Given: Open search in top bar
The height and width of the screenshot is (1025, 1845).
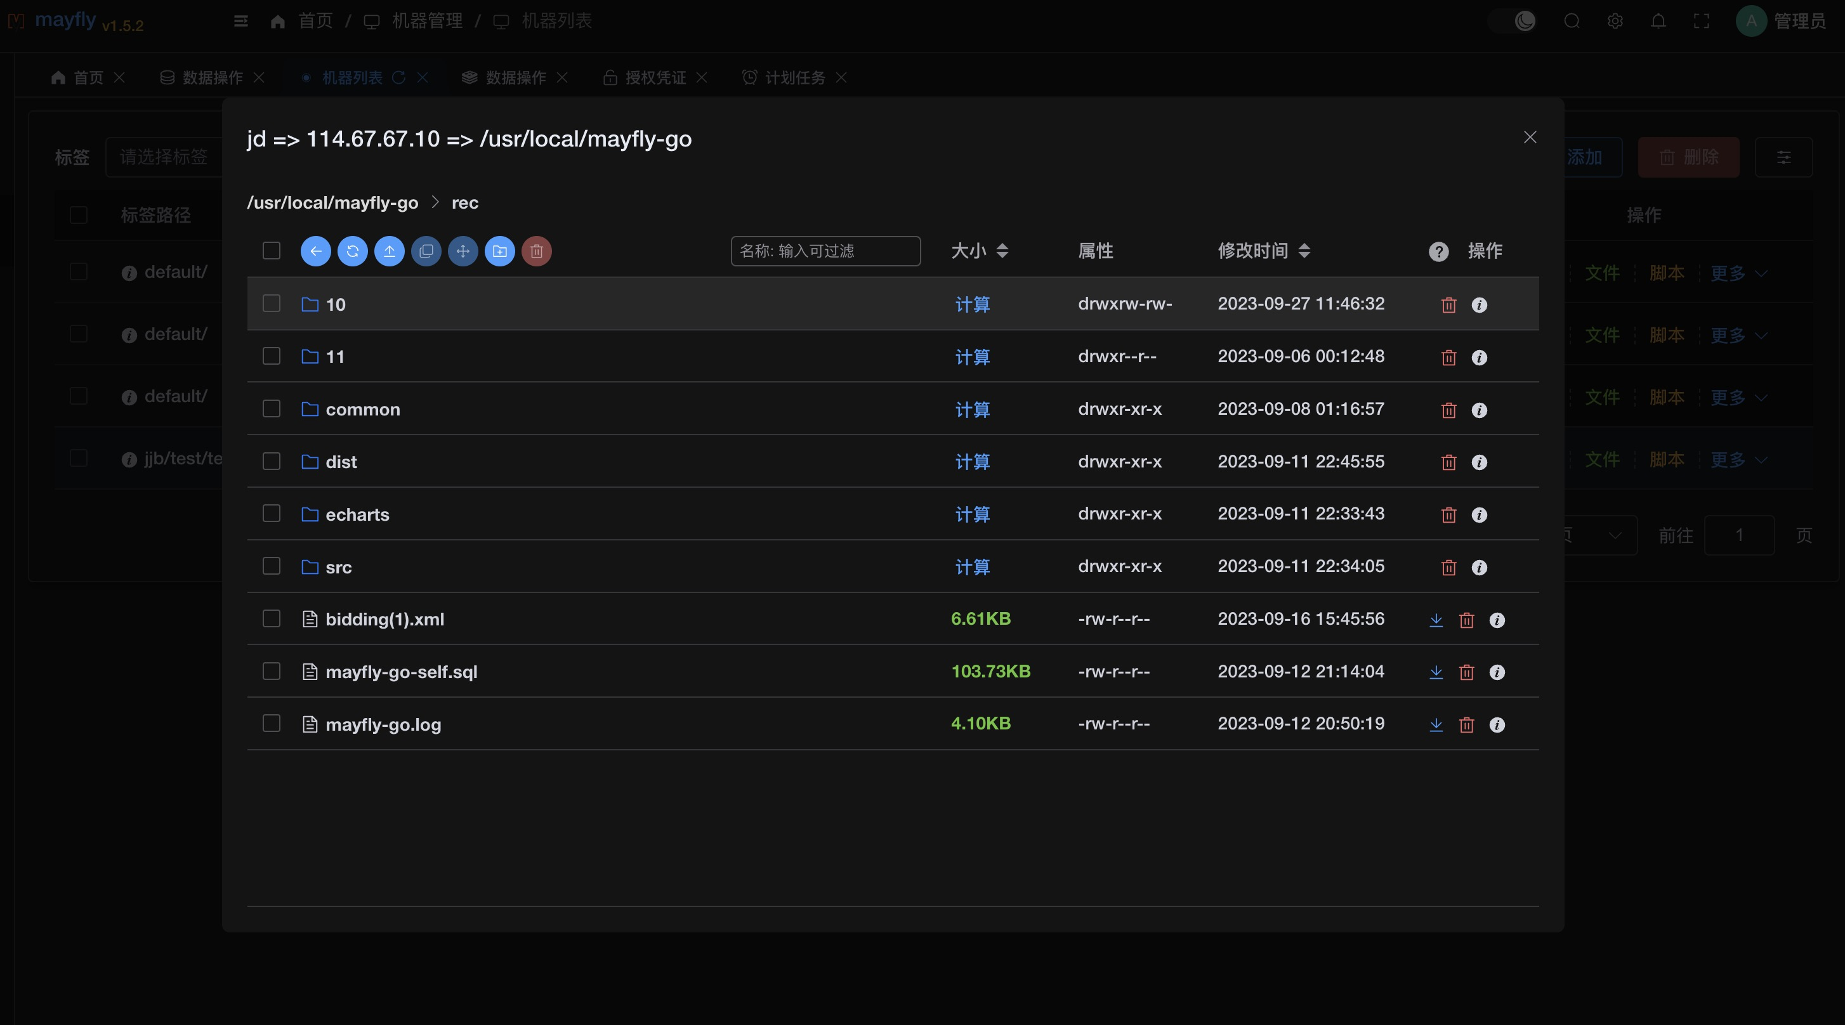Looking at the screenshot, I should (1572, 21).
